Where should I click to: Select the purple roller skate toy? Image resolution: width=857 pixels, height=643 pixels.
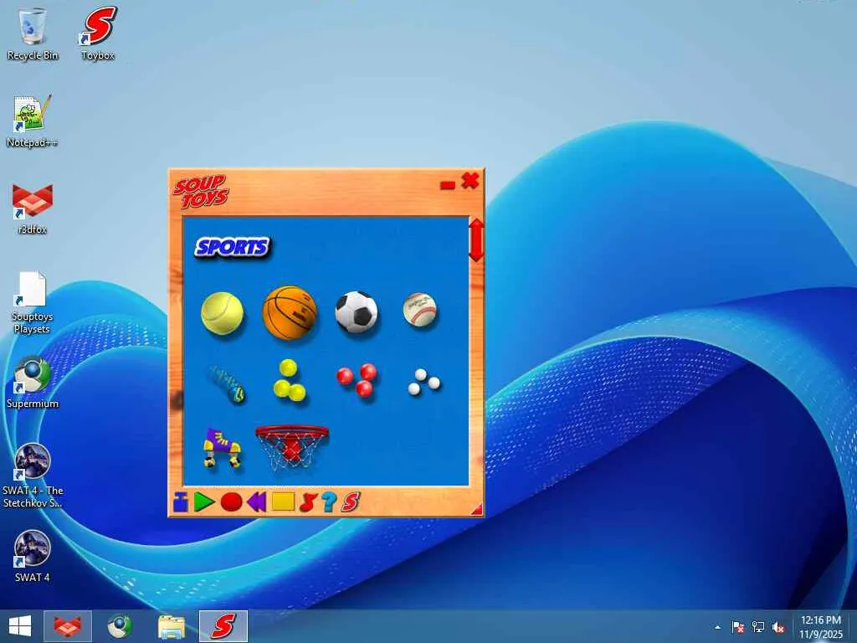point(222,448)
